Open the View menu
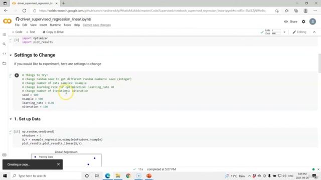Viewport: 321px width, 180px height. (x=34, y=25)
